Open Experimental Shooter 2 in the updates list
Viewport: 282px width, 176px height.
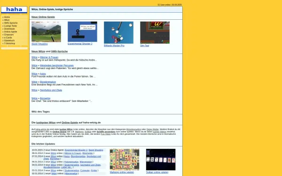coord(76,150)
